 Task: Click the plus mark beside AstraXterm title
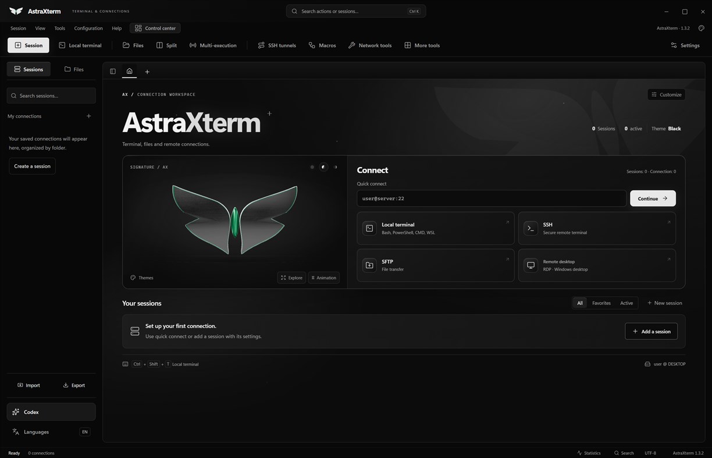(269, 113)
